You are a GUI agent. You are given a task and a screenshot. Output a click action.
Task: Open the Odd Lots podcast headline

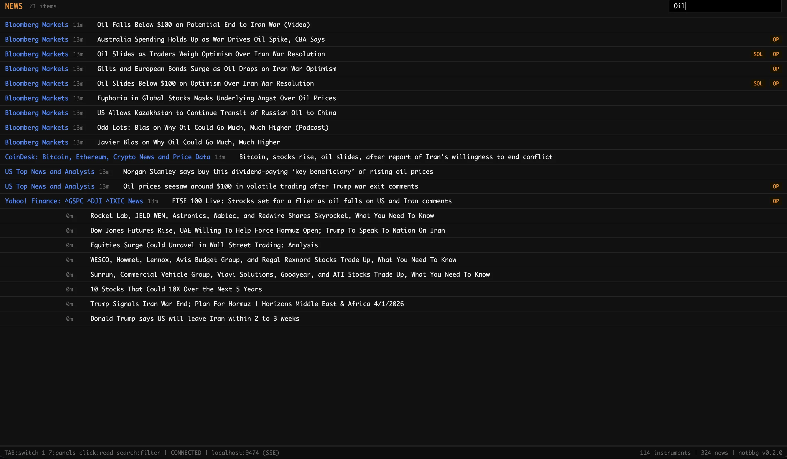click(x=213, y=127)
